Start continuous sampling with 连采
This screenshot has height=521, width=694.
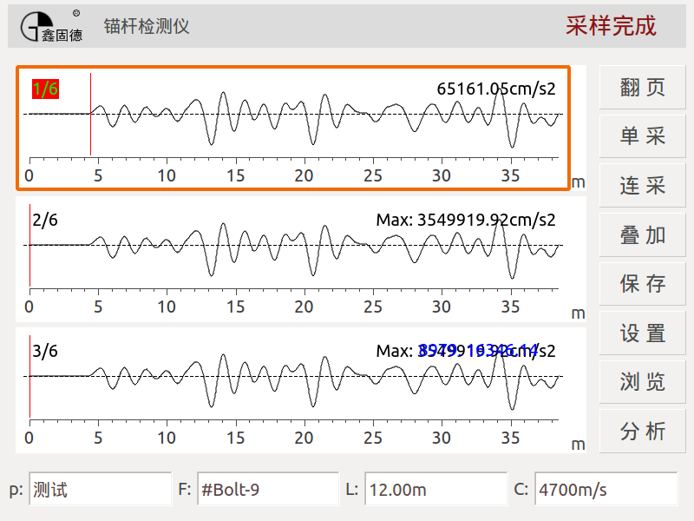pos(642,185)
